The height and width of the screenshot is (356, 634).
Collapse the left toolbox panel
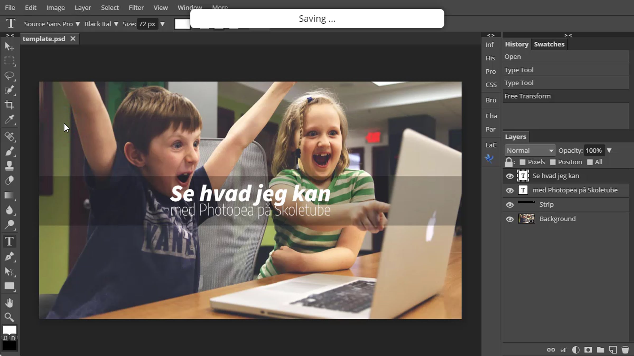coord(10,35)
